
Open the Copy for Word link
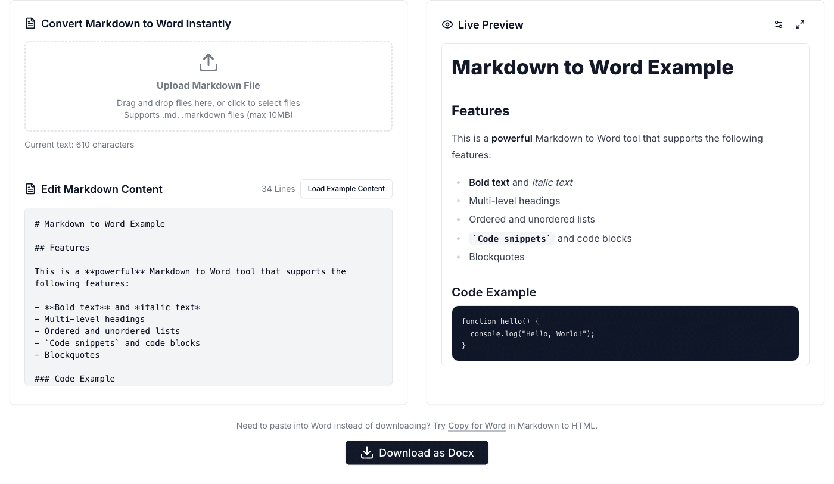tap(477, 426)
